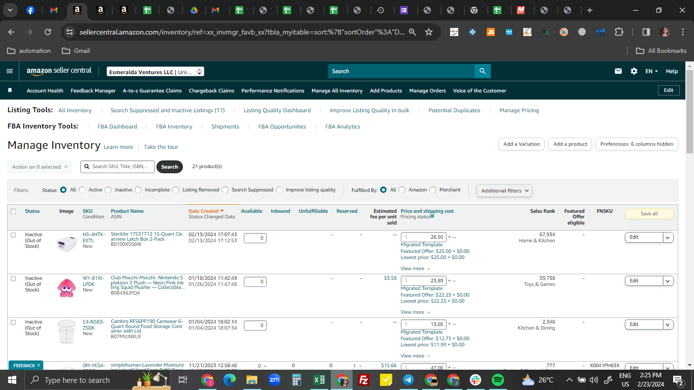Click the bookmark flag in favorites bar
The height and width of the screenshot is (390, 694).
[x=10, y=90]
